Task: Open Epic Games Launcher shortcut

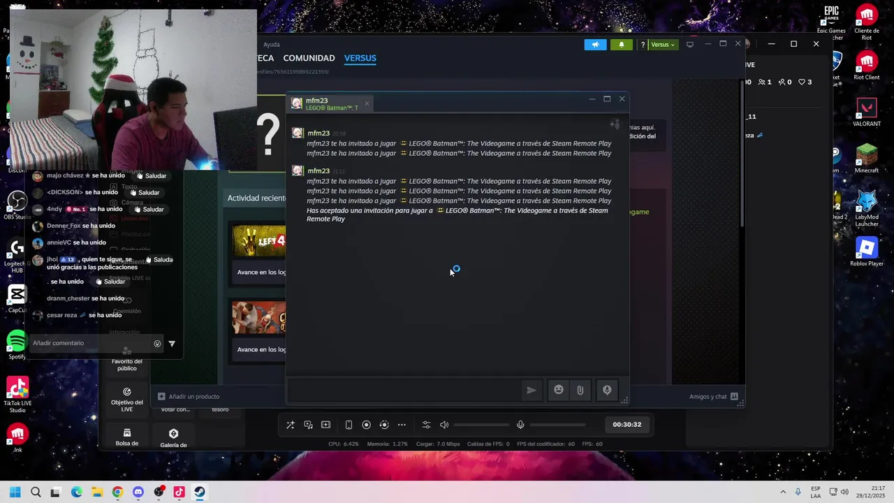Action: [x=831, y=22]
